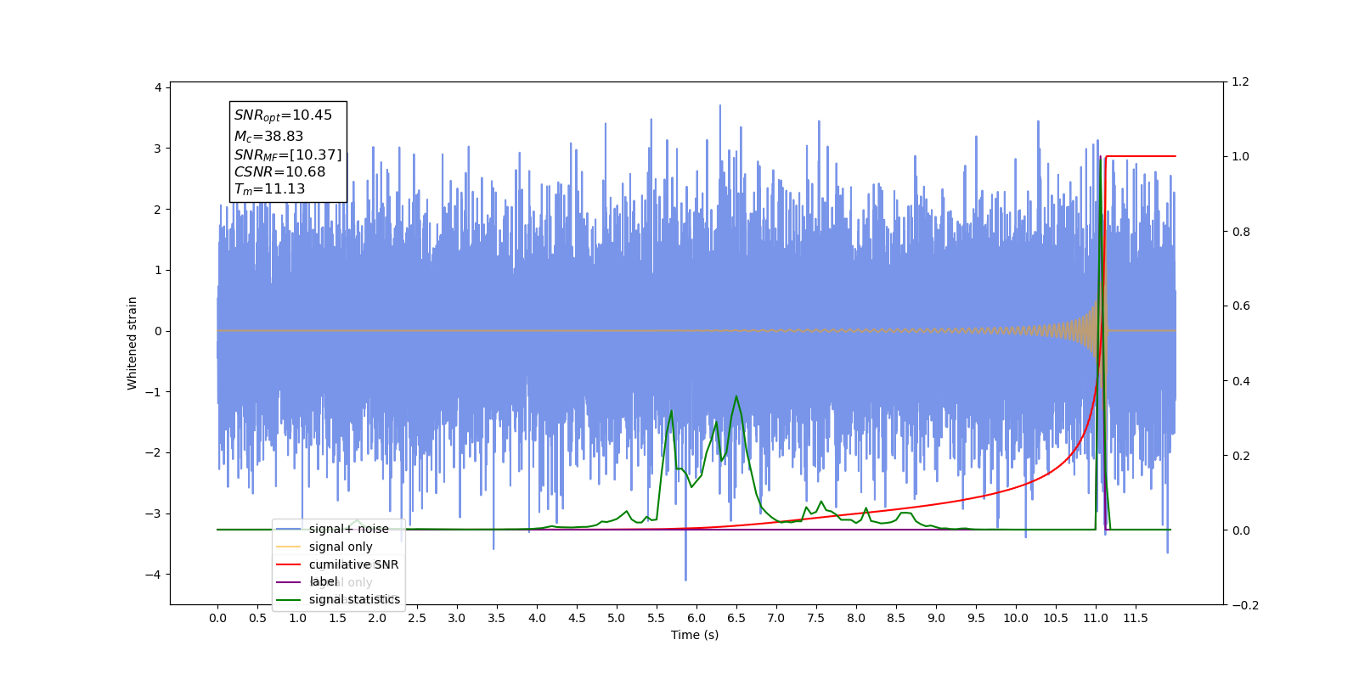Click the right y-axis tick label 1.2
Image resolution: width=1359 pixels, height=679 pixels.
tap(1240, 81)
